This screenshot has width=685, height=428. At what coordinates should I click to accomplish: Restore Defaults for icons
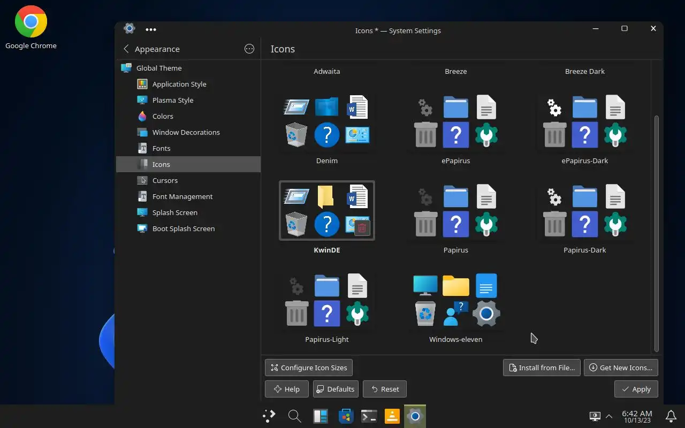tap(336, 389)
